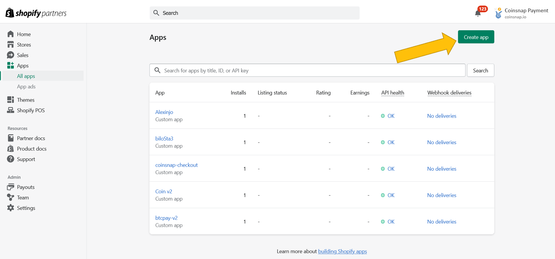
Task: Click the Themes icon in sidebar
Action: pyautogui.click(x=11, y=100)
